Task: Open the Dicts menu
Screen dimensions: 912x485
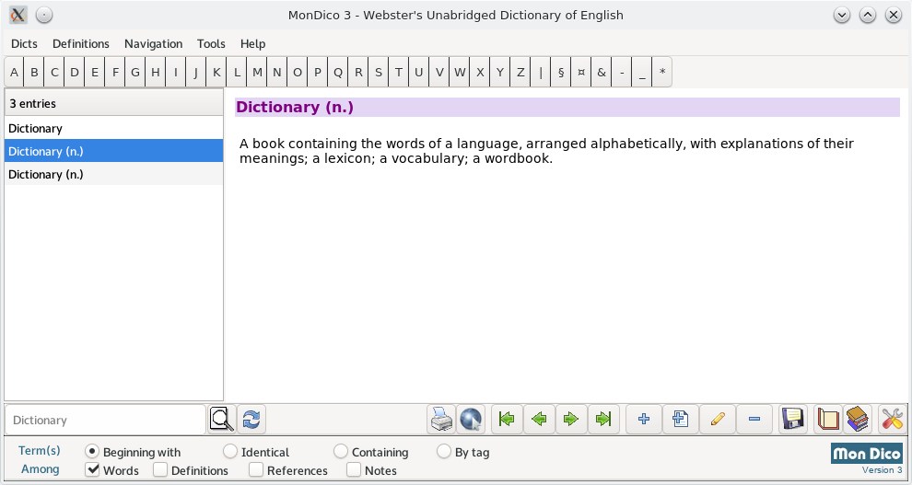Action: point(25,43)
